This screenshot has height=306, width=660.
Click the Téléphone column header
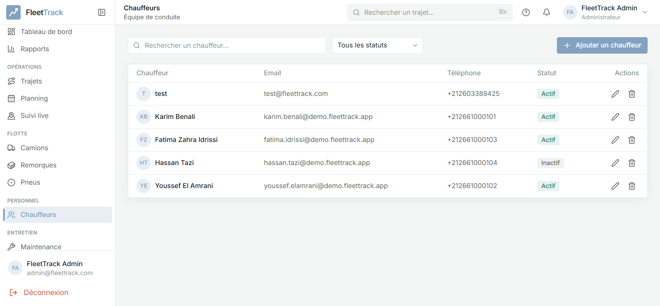click(x=464, y=73)
